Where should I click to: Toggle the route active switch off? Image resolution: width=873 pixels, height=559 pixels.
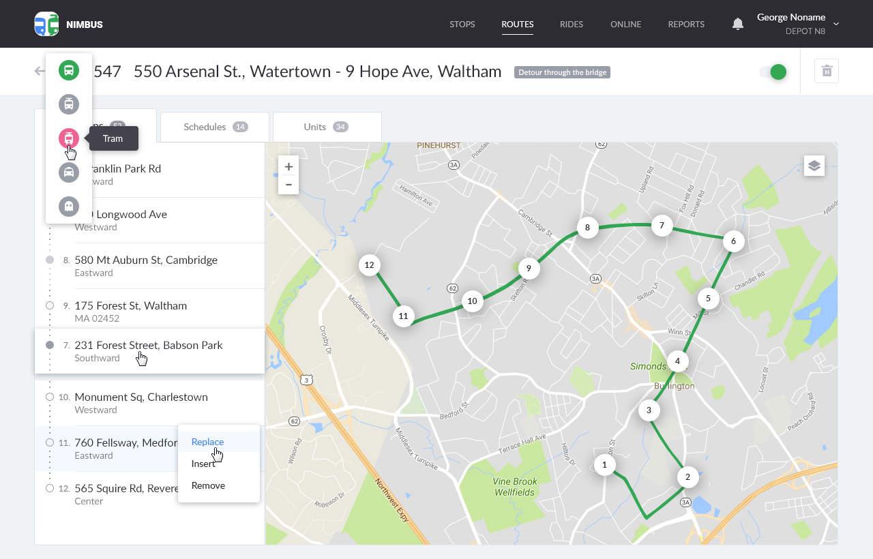[773, 72]
